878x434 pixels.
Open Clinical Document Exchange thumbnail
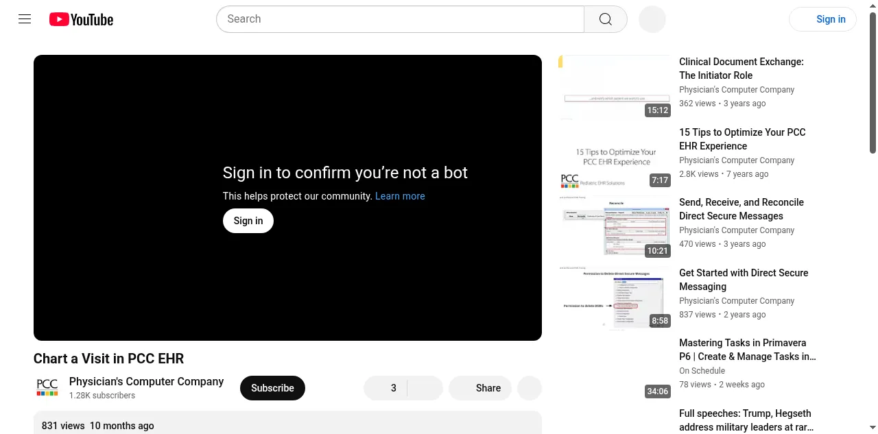[615, 86]
